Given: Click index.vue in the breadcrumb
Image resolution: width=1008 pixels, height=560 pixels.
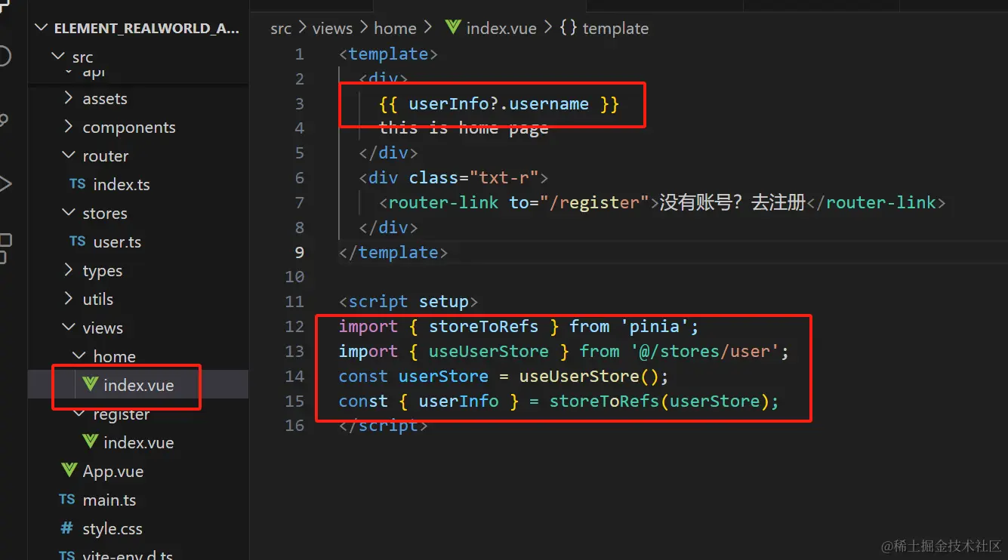Looking at the screenshot, I should coord(501,29).
